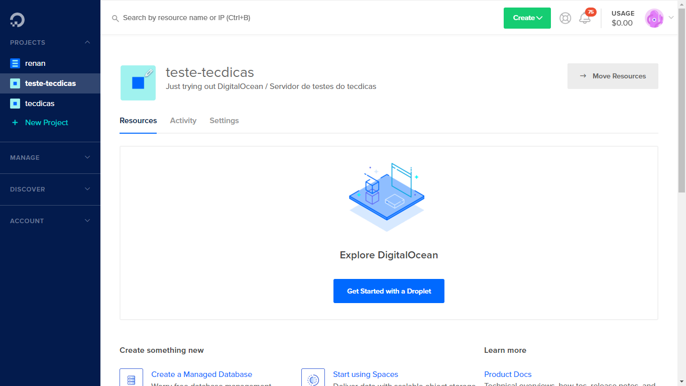Click the plus icon beside New Project
Viewport: 686px width, 386px height.
tap(15, 123)
